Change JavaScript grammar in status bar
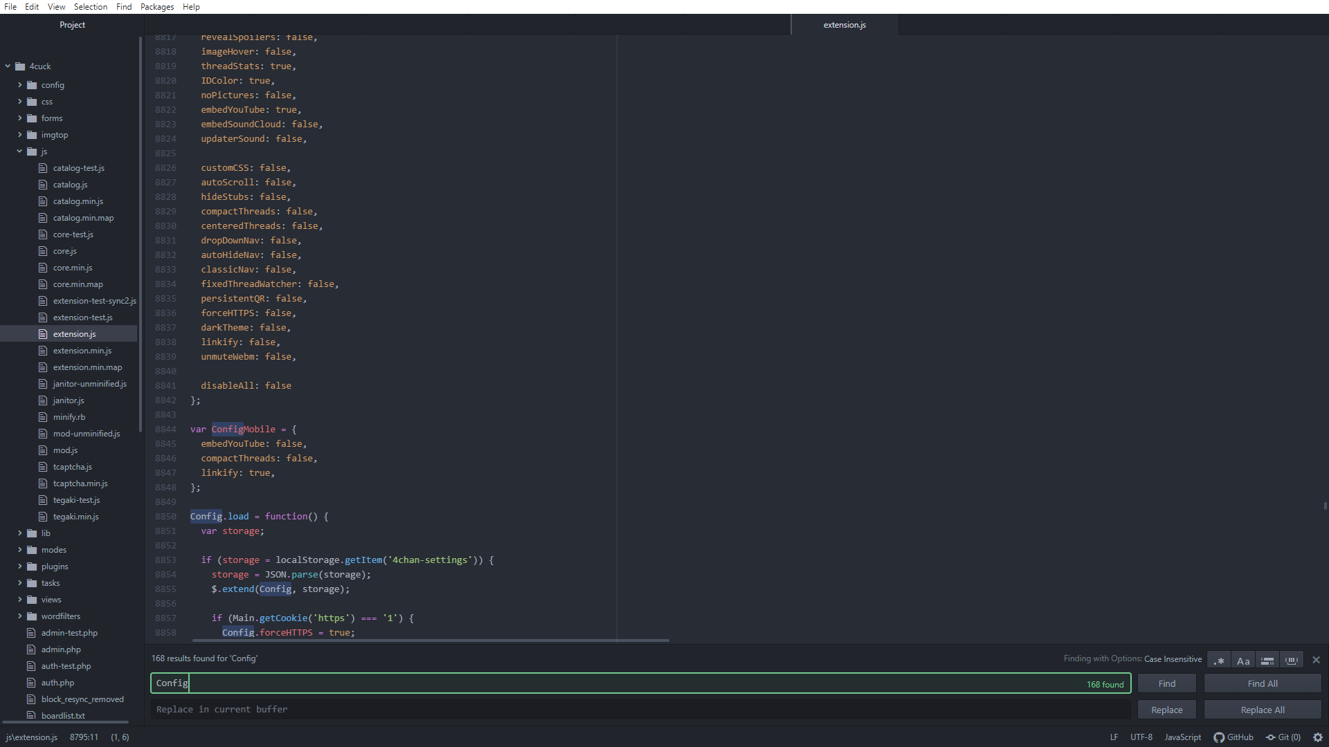The image size is (1329, 747). [1182, 737]
